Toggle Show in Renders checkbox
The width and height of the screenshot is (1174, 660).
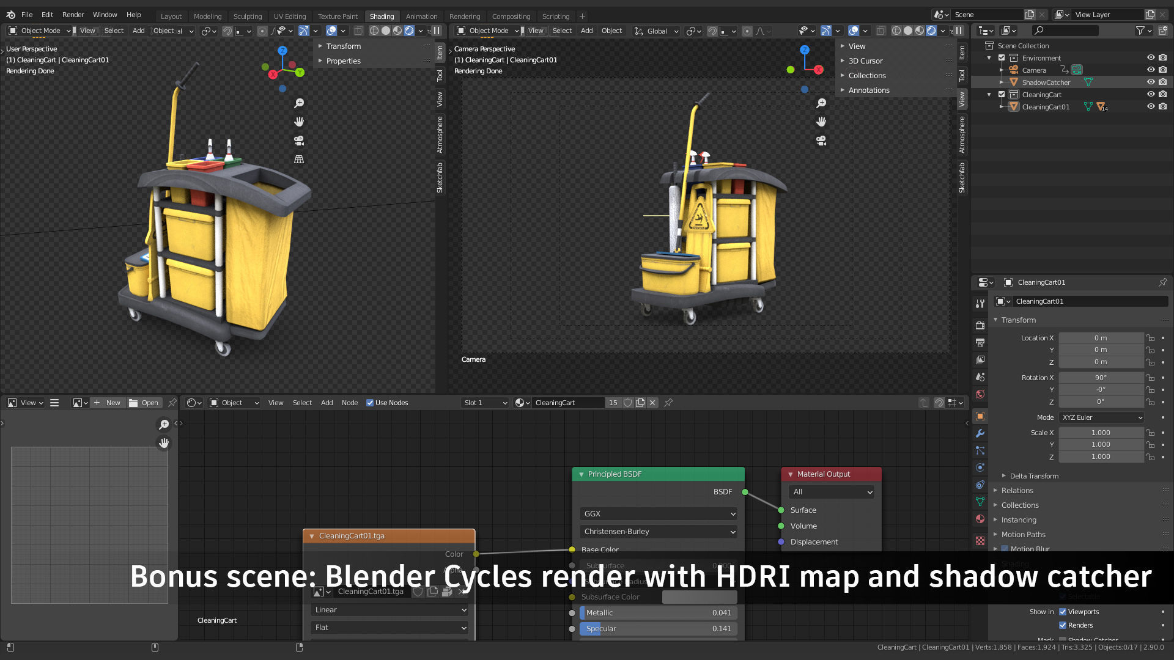[1063, 625]
